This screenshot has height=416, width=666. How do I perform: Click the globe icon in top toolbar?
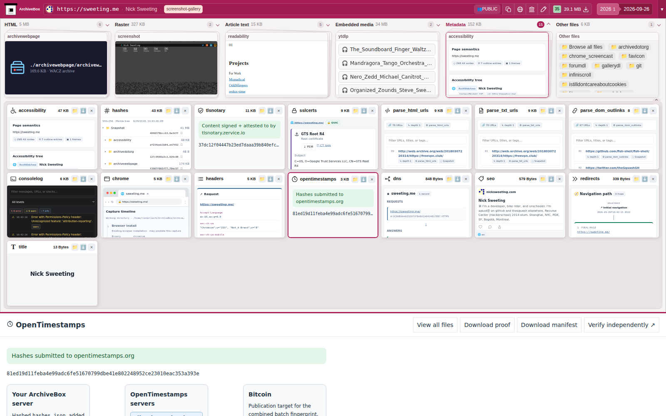click(x=520, y=9)
